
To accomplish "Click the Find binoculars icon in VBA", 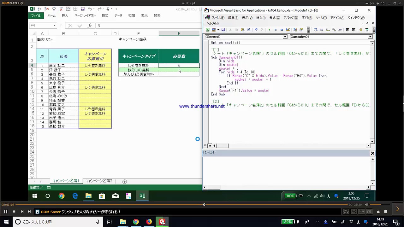I will click(249, 30).
